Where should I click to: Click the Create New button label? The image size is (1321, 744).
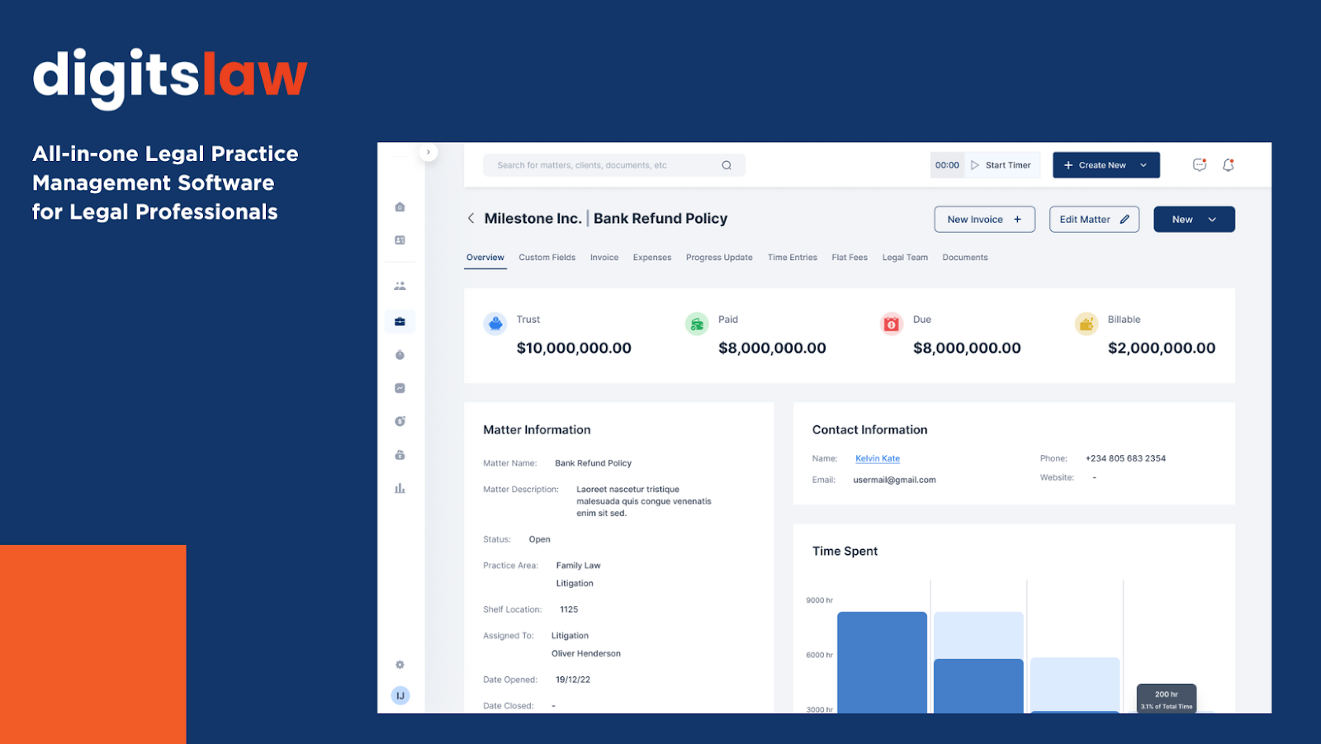point(1102,165)
